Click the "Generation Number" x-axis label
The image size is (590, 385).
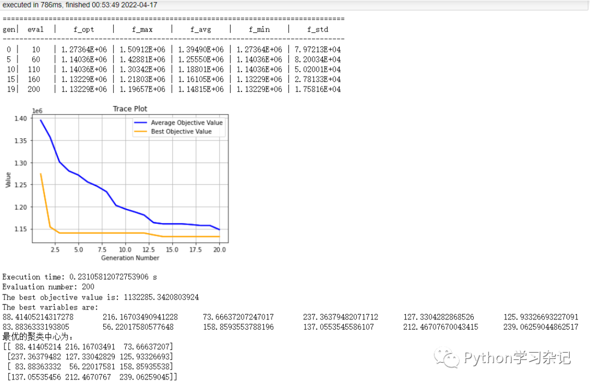pyautogui.click(x=130, y=258)
